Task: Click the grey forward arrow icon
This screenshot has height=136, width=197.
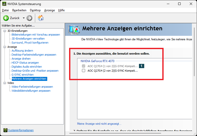Action: pyautogui.click(x=29, y=18)
